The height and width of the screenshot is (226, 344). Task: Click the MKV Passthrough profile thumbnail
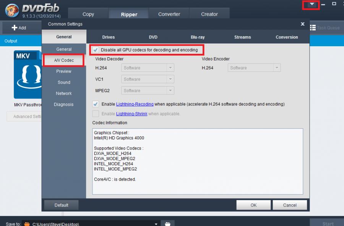28,74
